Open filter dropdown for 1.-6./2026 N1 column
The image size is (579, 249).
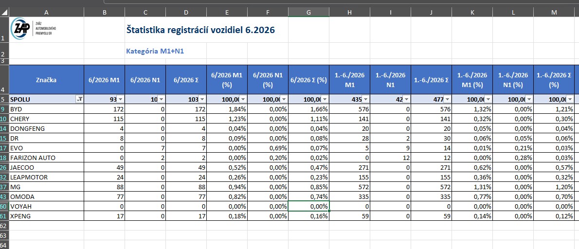[x=406, y=99]
